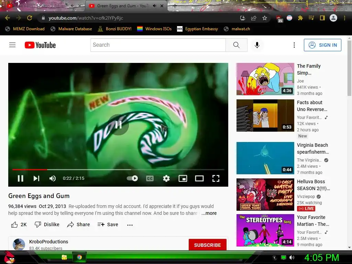
Task: Click the Angry Birds start button
Action: (x=9, y=257)
